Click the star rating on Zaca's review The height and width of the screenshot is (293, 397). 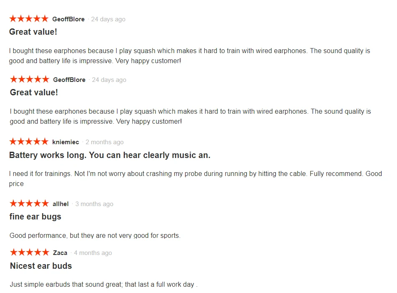tap(29, 252)
